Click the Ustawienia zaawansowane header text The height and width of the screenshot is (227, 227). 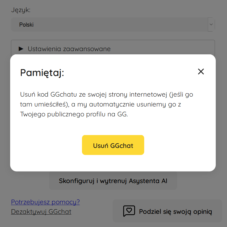point(69,49)
